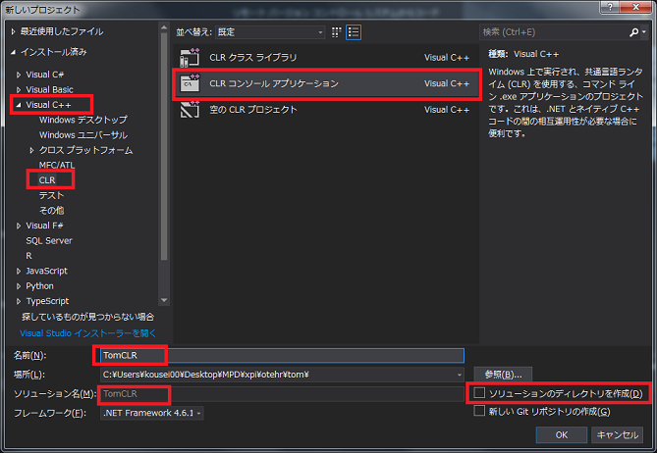Switch to small icons grid view
657x453 pixels.
point(336,32)
